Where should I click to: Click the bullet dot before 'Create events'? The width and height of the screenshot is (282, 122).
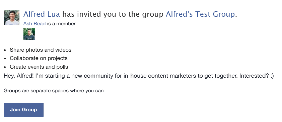pos(5,67)
